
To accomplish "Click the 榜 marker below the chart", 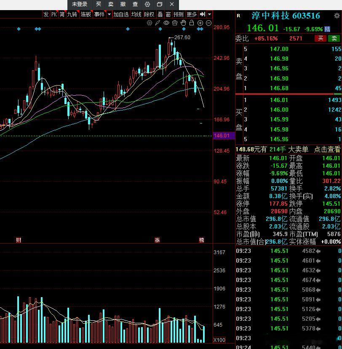I will (201, 240).
